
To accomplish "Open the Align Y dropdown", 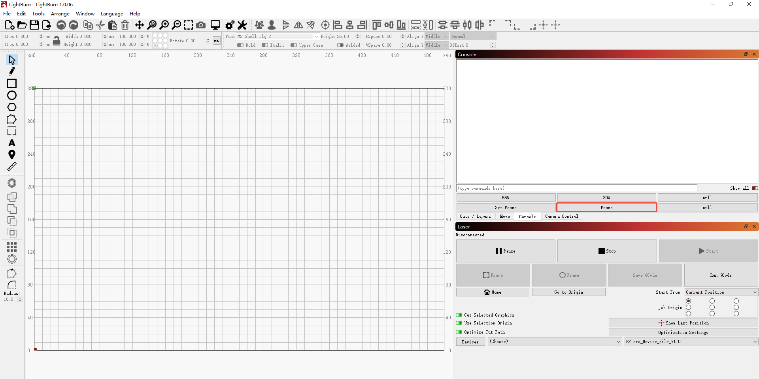I will tap(436, 45).
